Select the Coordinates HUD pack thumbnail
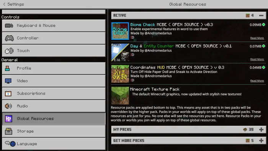The height and width of the screenshot is (151, 268). tap(120, 74)
